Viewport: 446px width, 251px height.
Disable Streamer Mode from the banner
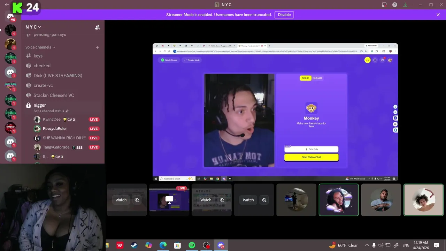tap(284, 15)
